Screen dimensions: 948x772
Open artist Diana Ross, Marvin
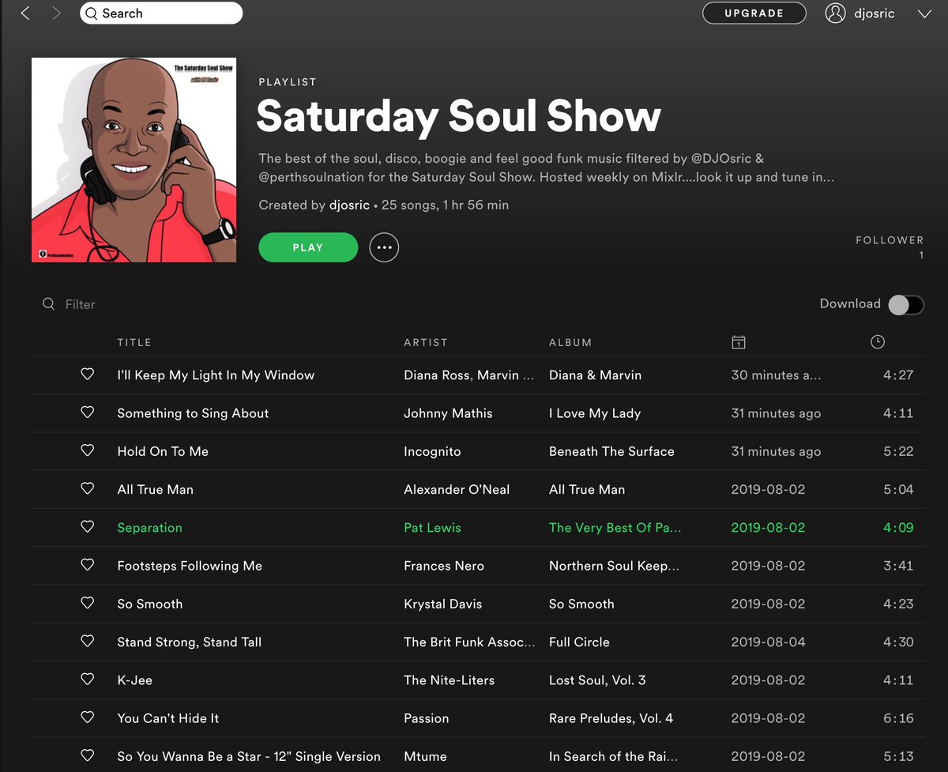point(469,375)
